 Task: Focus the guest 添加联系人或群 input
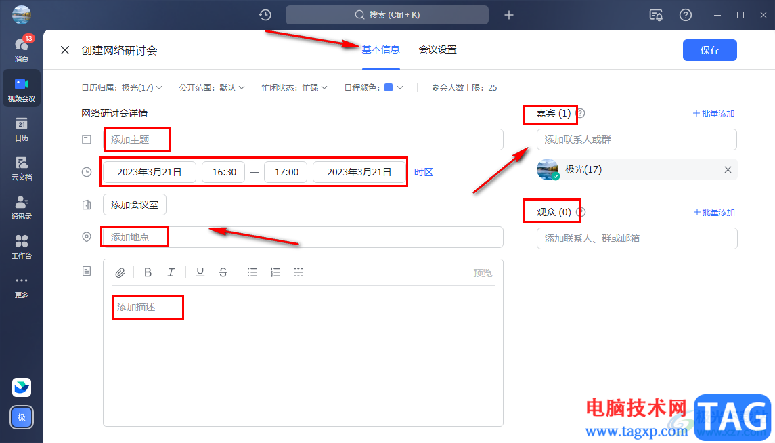(x=637, y=140)
